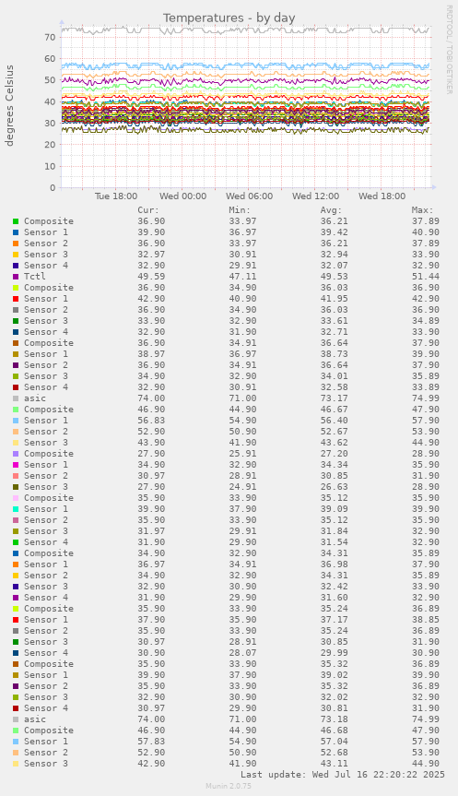Click the 56.83 current value

[x=151, y=421]
